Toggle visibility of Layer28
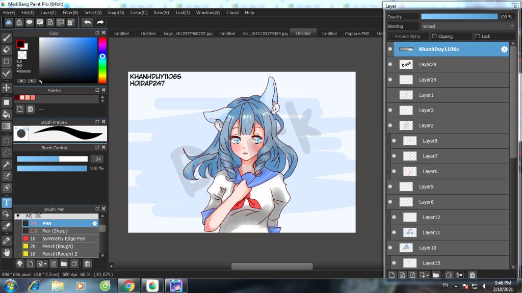Viewport: 522px width, 293px height. [390, 64]
